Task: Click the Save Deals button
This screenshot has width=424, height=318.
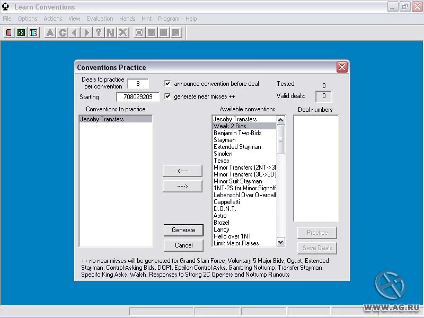Action: [x=317, y=248]
